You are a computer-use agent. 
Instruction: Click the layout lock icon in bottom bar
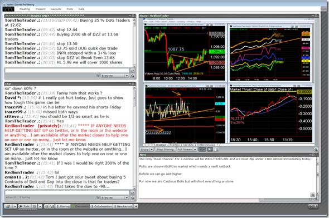point(47,206)
